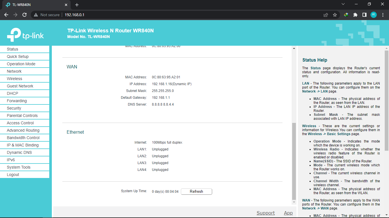Expand the Wireless menu
The image size is (389, 218).
[x=24, y=79]
